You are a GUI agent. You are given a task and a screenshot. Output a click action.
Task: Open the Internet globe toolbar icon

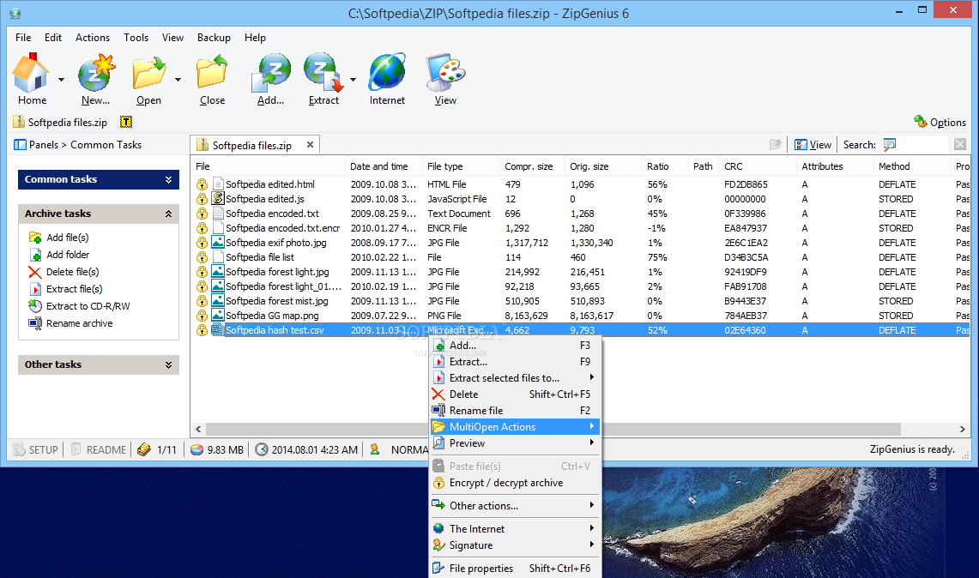pyautogui.click(x=387, y=73)
